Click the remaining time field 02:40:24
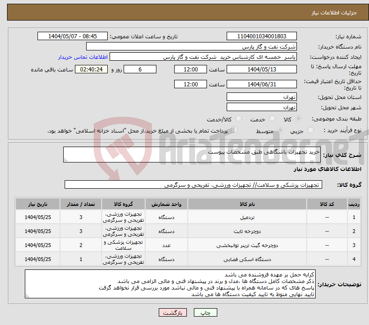369x325 pixels. pos(91,69)
